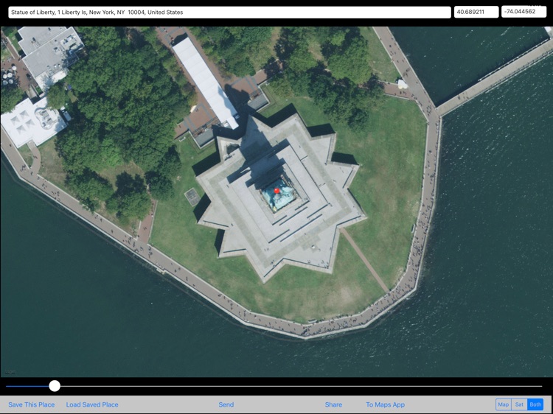Image resolution: width=553 pixels, height=414 pixels.
Task: Switch to Map view mode
Action: [504, 404]
